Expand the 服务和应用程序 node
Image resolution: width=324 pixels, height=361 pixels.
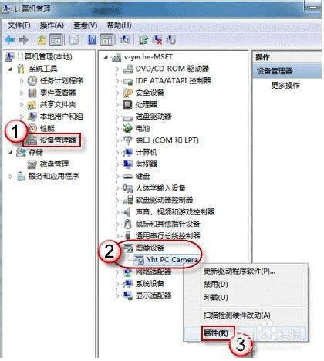point(11,177)
